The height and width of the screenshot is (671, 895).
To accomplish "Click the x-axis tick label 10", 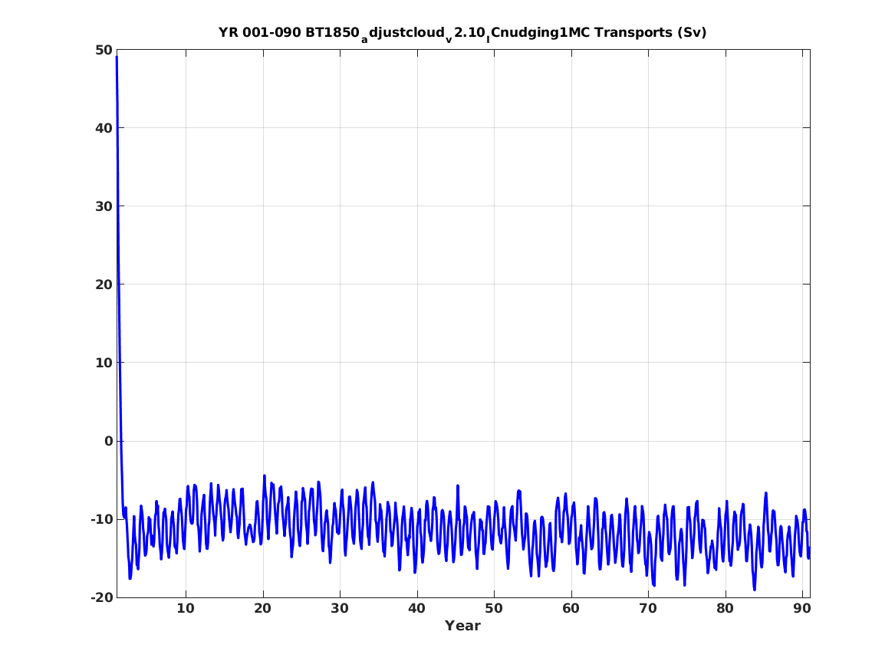I will [x=186, y=609].
